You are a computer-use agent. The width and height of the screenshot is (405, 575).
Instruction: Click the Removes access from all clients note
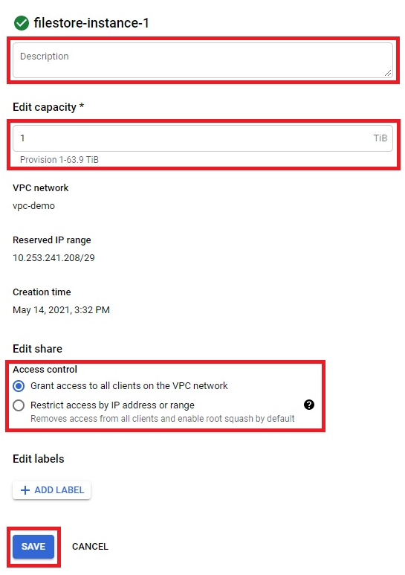pos(162,419)
